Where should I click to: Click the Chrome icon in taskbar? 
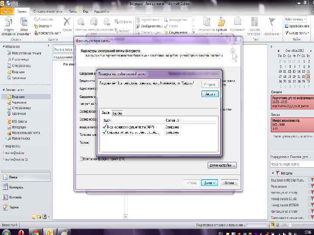click(x=36, y=232)
